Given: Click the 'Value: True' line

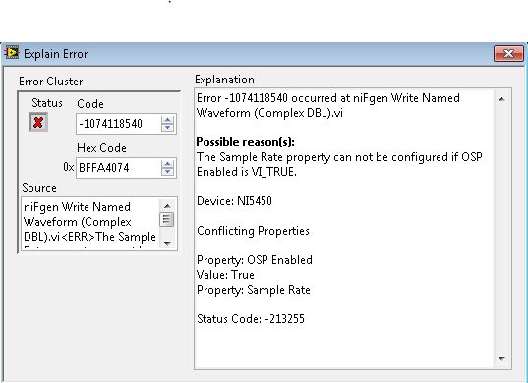Looking at the screenshot, I should (225, 275).
